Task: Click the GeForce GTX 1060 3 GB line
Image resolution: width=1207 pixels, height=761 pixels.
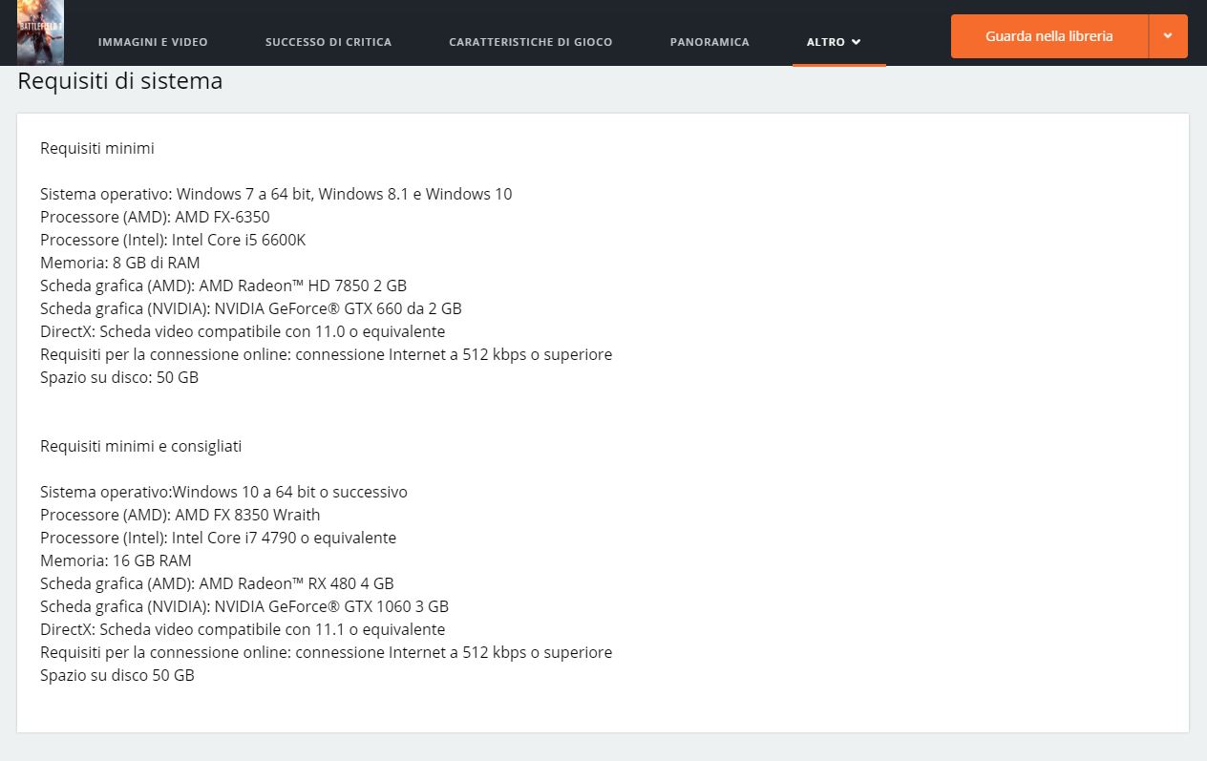Action: pyautogui.click(x=244, y=606)
